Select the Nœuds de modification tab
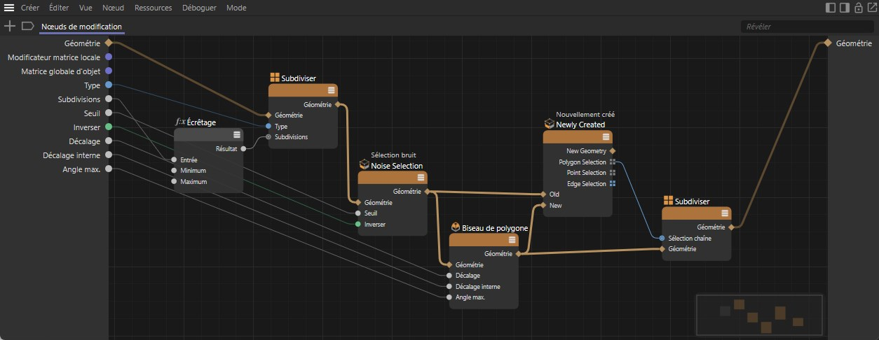This screenshot has height=340, width=879. click(x=81, y=27)
